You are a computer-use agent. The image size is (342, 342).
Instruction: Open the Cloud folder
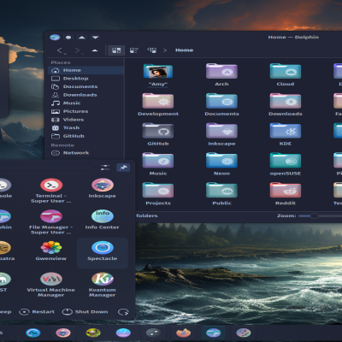click(286, 75)
